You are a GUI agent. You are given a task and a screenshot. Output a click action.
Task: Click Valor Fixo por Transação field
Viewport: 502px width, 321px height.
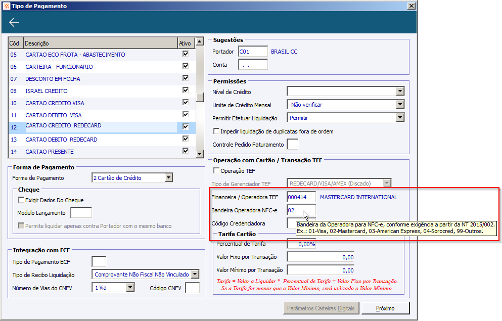click(321, 257)
